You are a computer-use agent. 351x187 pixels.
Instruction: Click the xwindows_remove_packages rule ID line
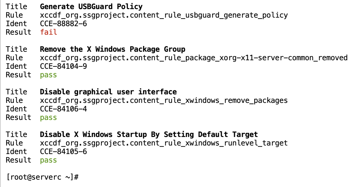point(164,100)
